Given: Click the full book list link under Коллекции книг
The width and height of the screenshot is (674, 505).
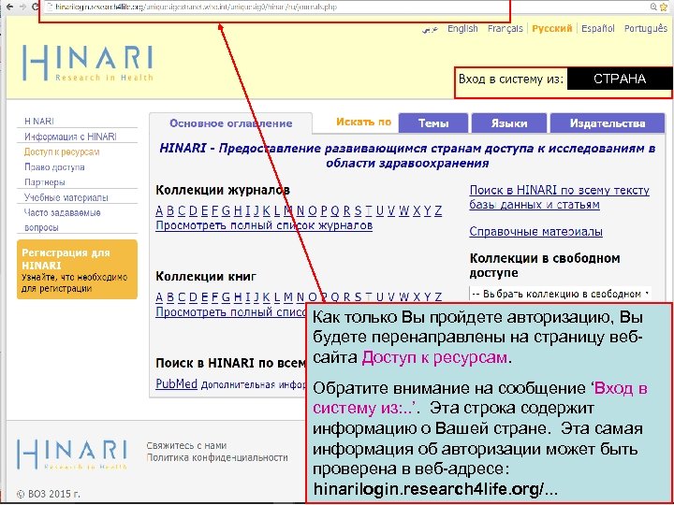Looking at the screenshot, I should [x=230, y=311].
